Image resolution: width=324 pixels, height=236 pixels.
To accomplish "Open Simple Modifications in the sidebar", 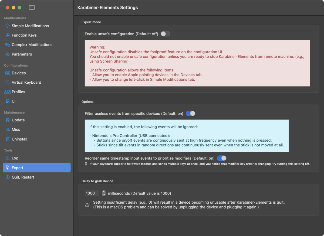I will coord(37,26).
